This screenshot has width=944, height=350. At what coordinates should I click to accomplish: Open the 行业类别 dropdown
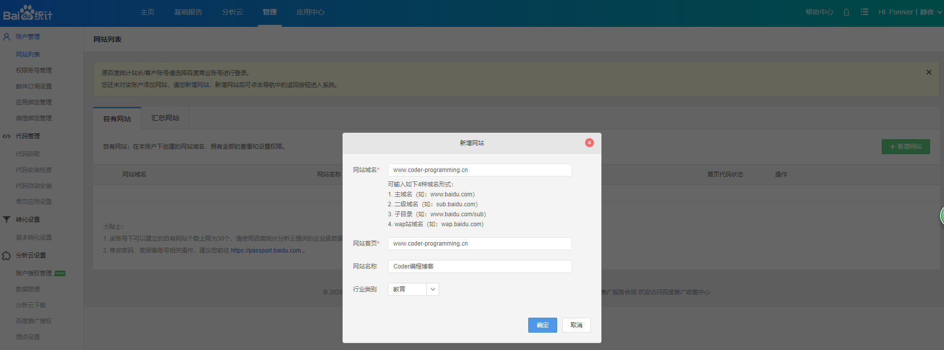[413, 289]
